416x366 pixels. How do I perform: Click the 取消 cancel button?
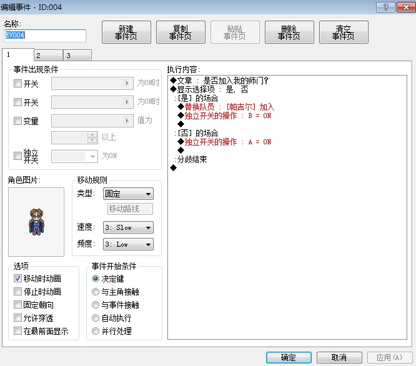click(339, 357)
